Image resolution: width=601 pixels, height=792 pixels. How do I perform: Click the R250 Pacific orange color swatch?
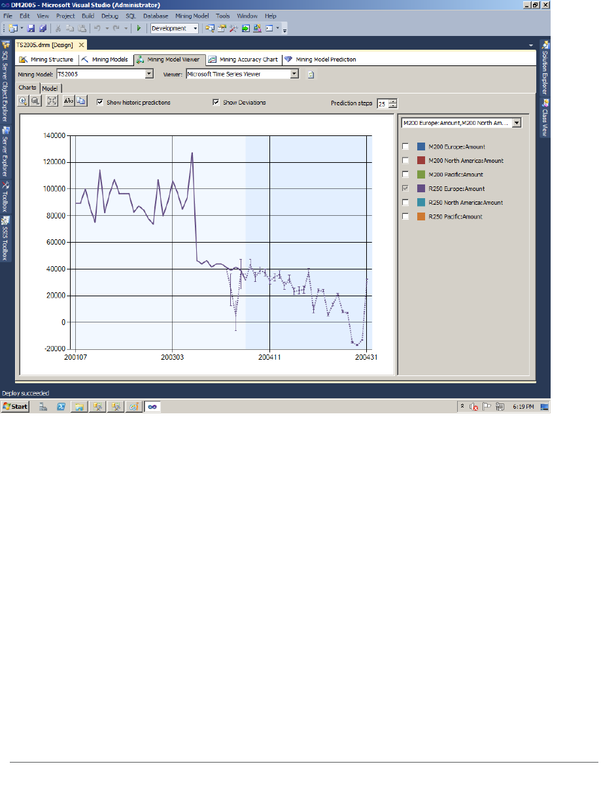pos(422,216)
